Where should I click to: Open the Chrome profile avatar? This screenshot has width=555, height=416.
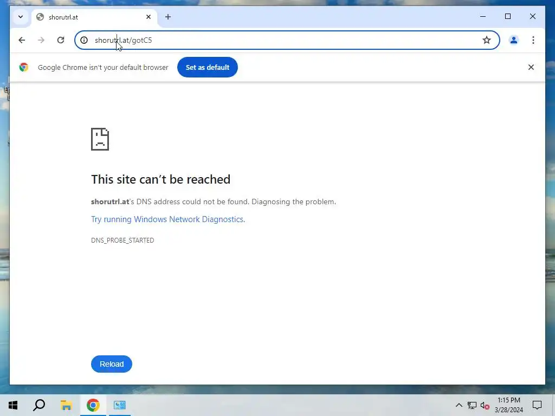coord(514,40)
